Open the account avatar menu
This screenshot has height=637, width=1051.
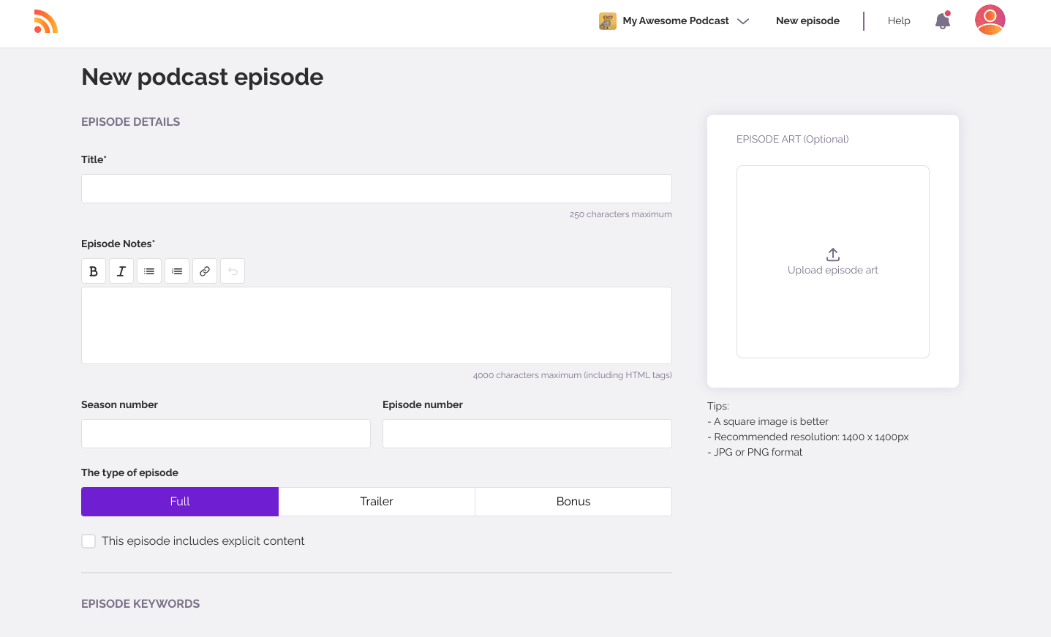point(990,20)
